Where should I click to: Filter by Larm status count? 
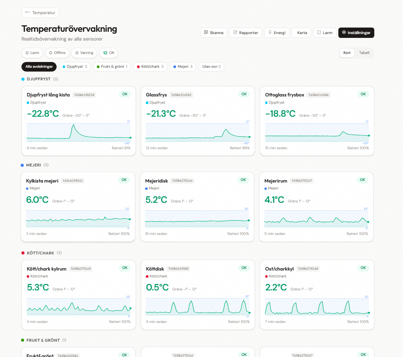pyautogui.click(x=33, y=53)
